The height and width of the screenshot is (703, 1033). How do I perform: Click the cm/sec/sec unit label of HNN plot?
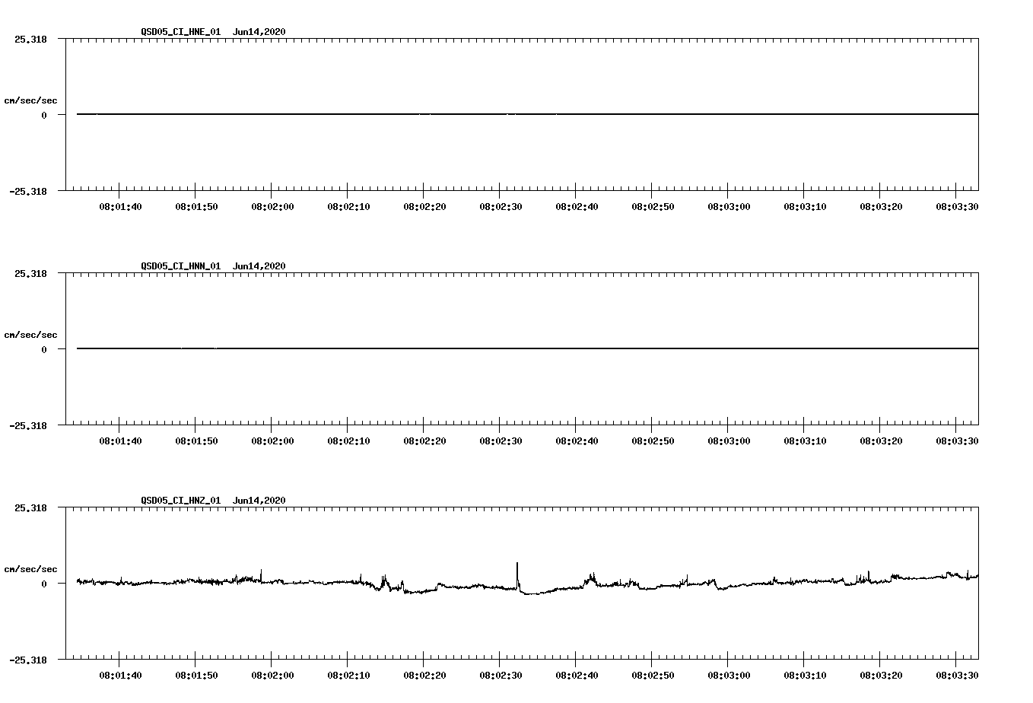tap(31, 335)
